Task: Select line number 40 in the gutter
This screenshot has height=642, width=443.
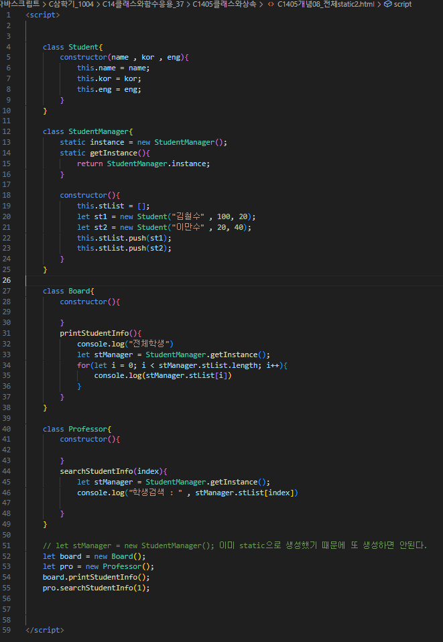Action: coord(7,429)
